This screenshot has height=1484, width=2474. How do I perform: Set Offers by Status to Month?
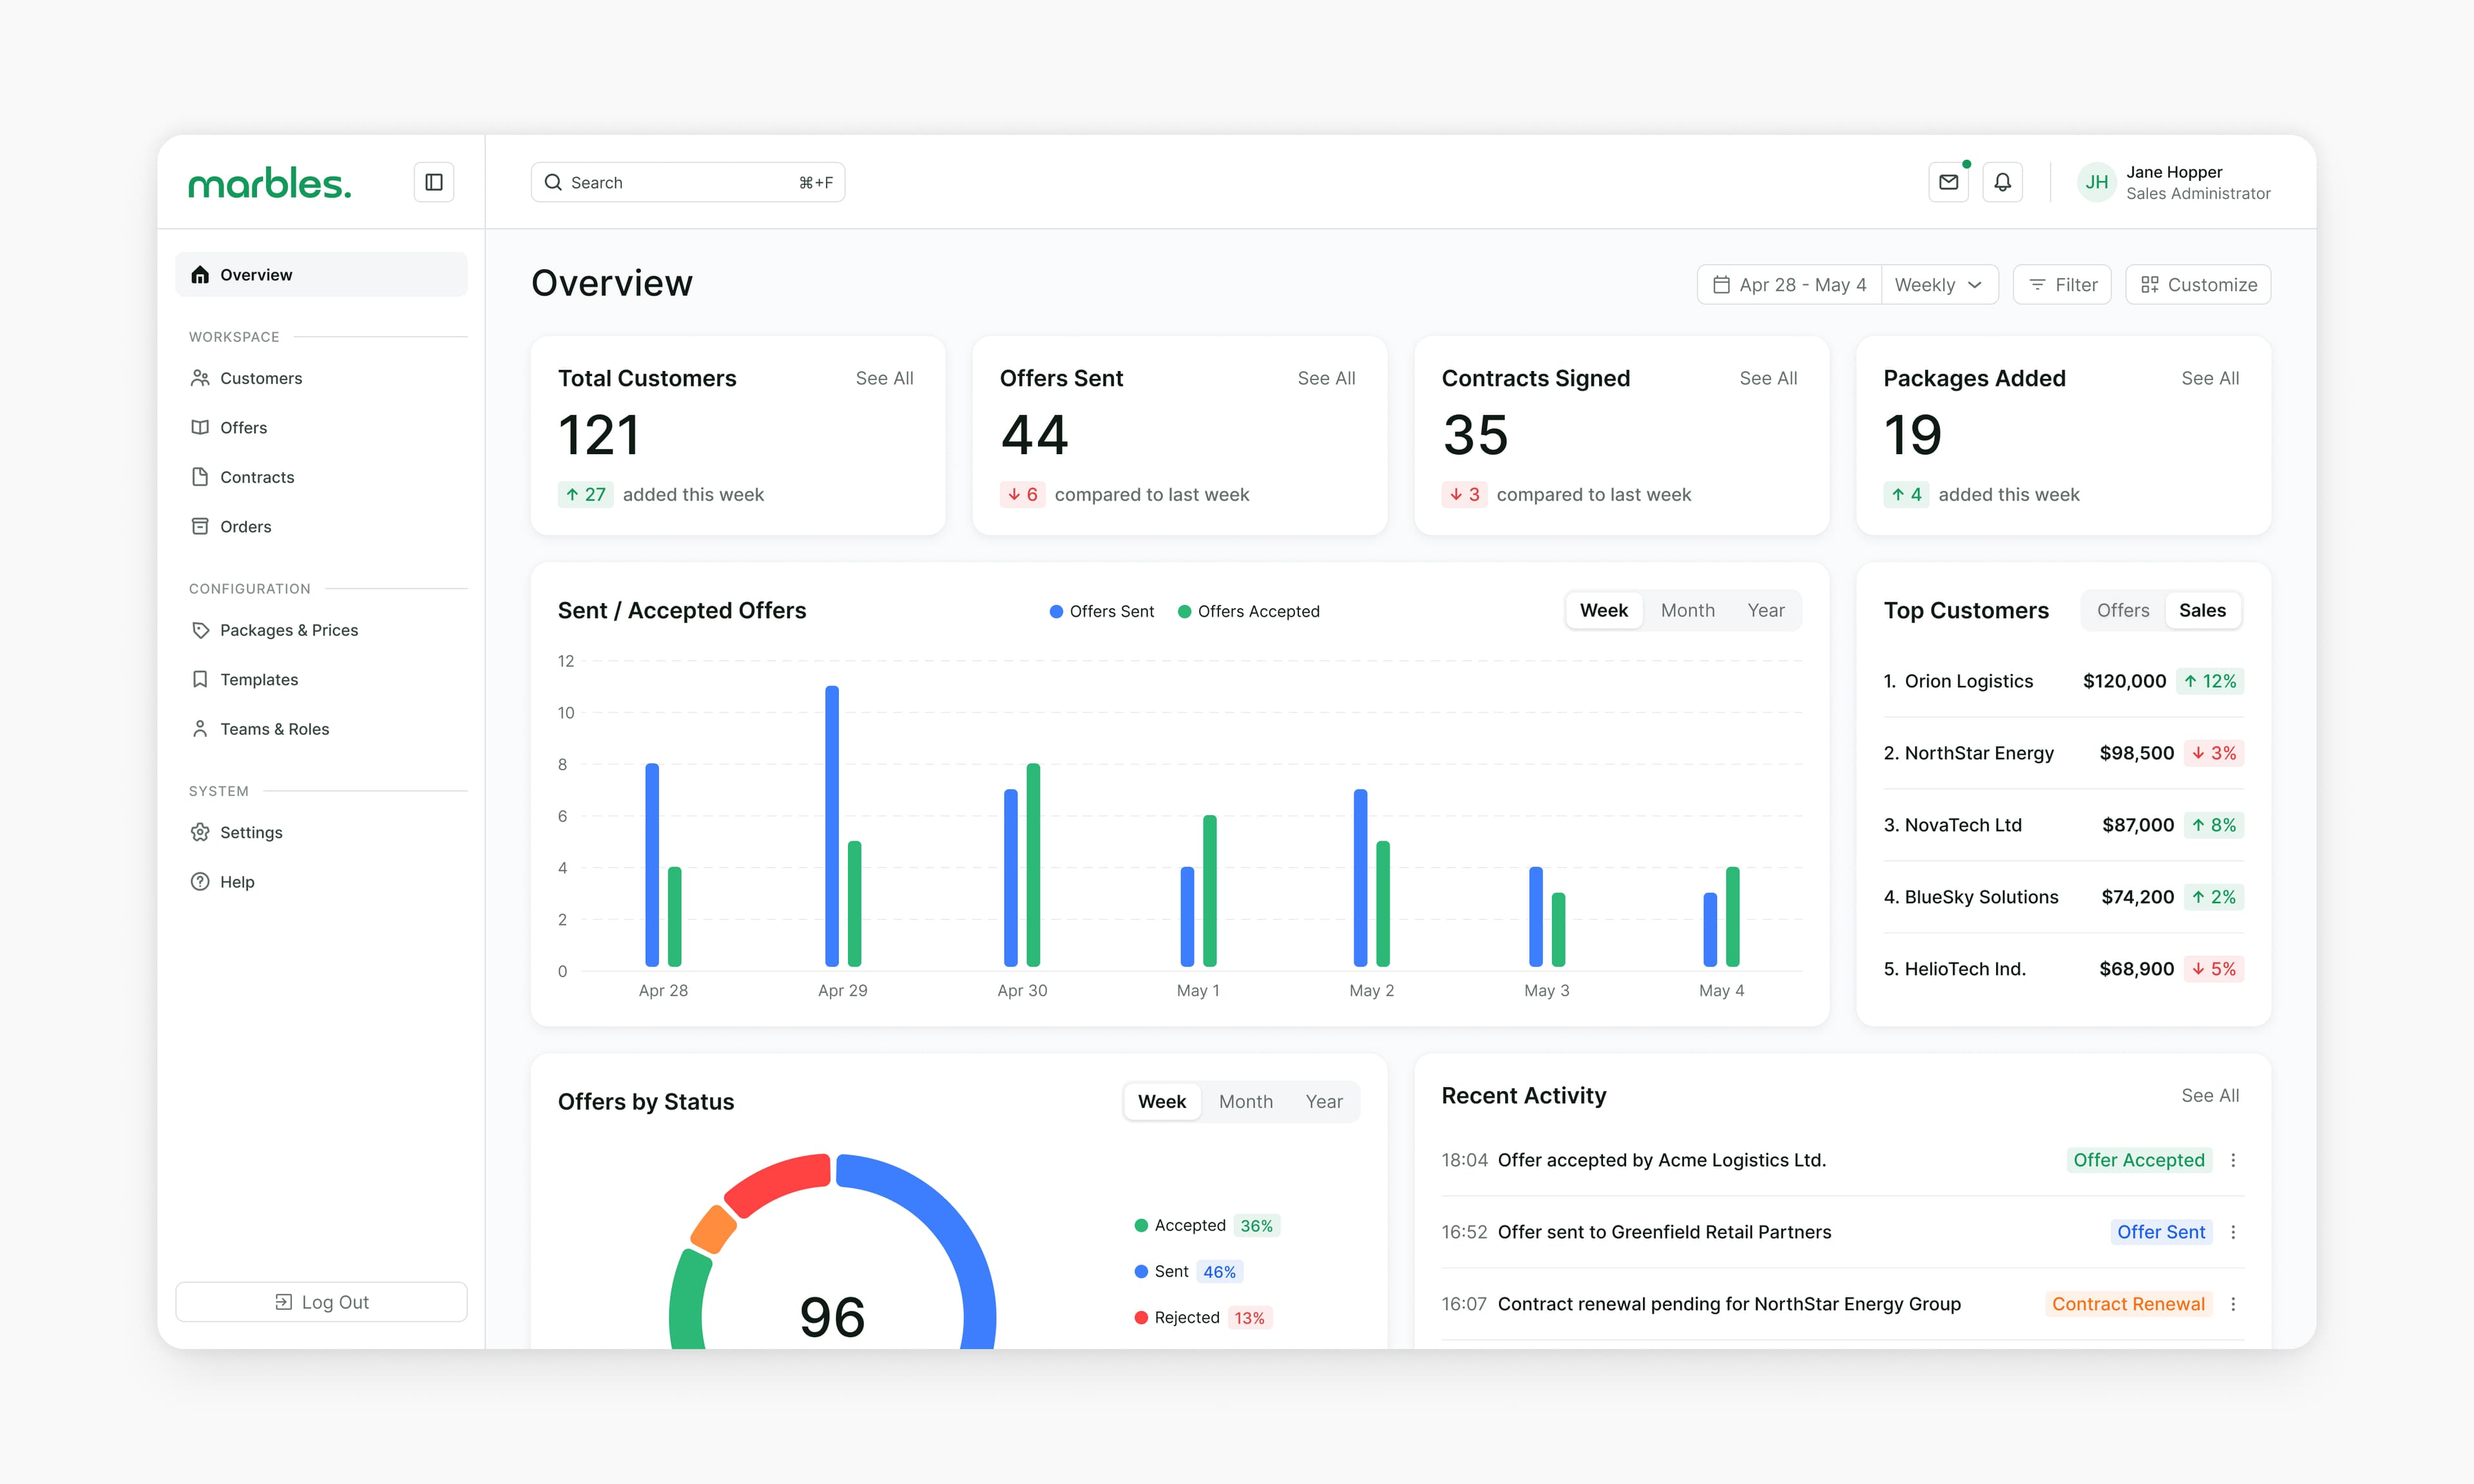tap(1246, 1101)
